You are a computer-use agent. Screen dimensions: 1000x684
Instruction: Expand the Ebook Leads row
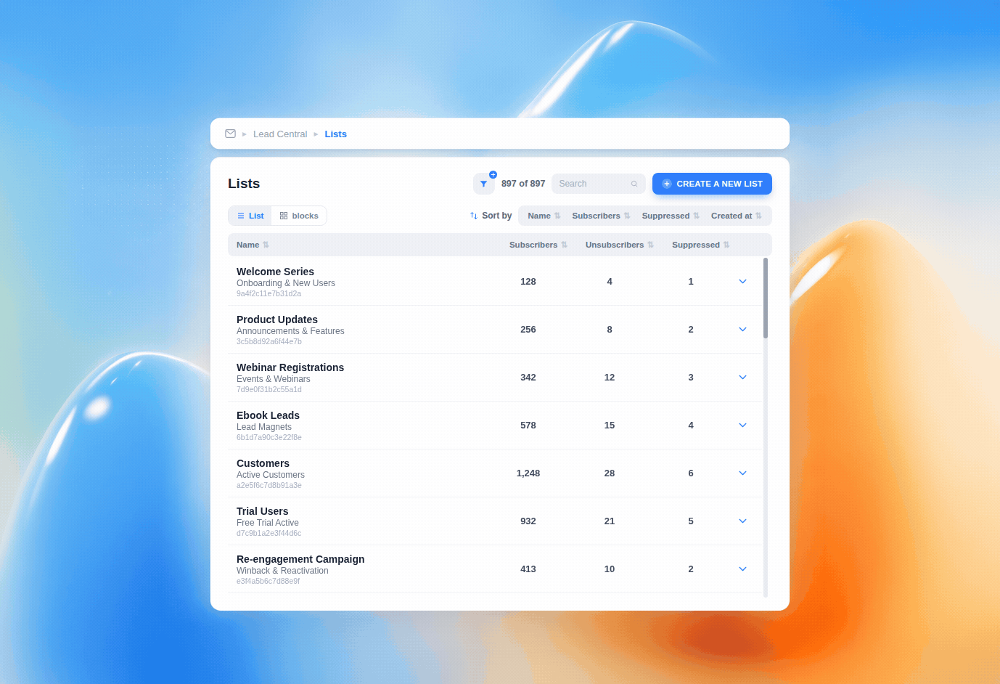742,425
